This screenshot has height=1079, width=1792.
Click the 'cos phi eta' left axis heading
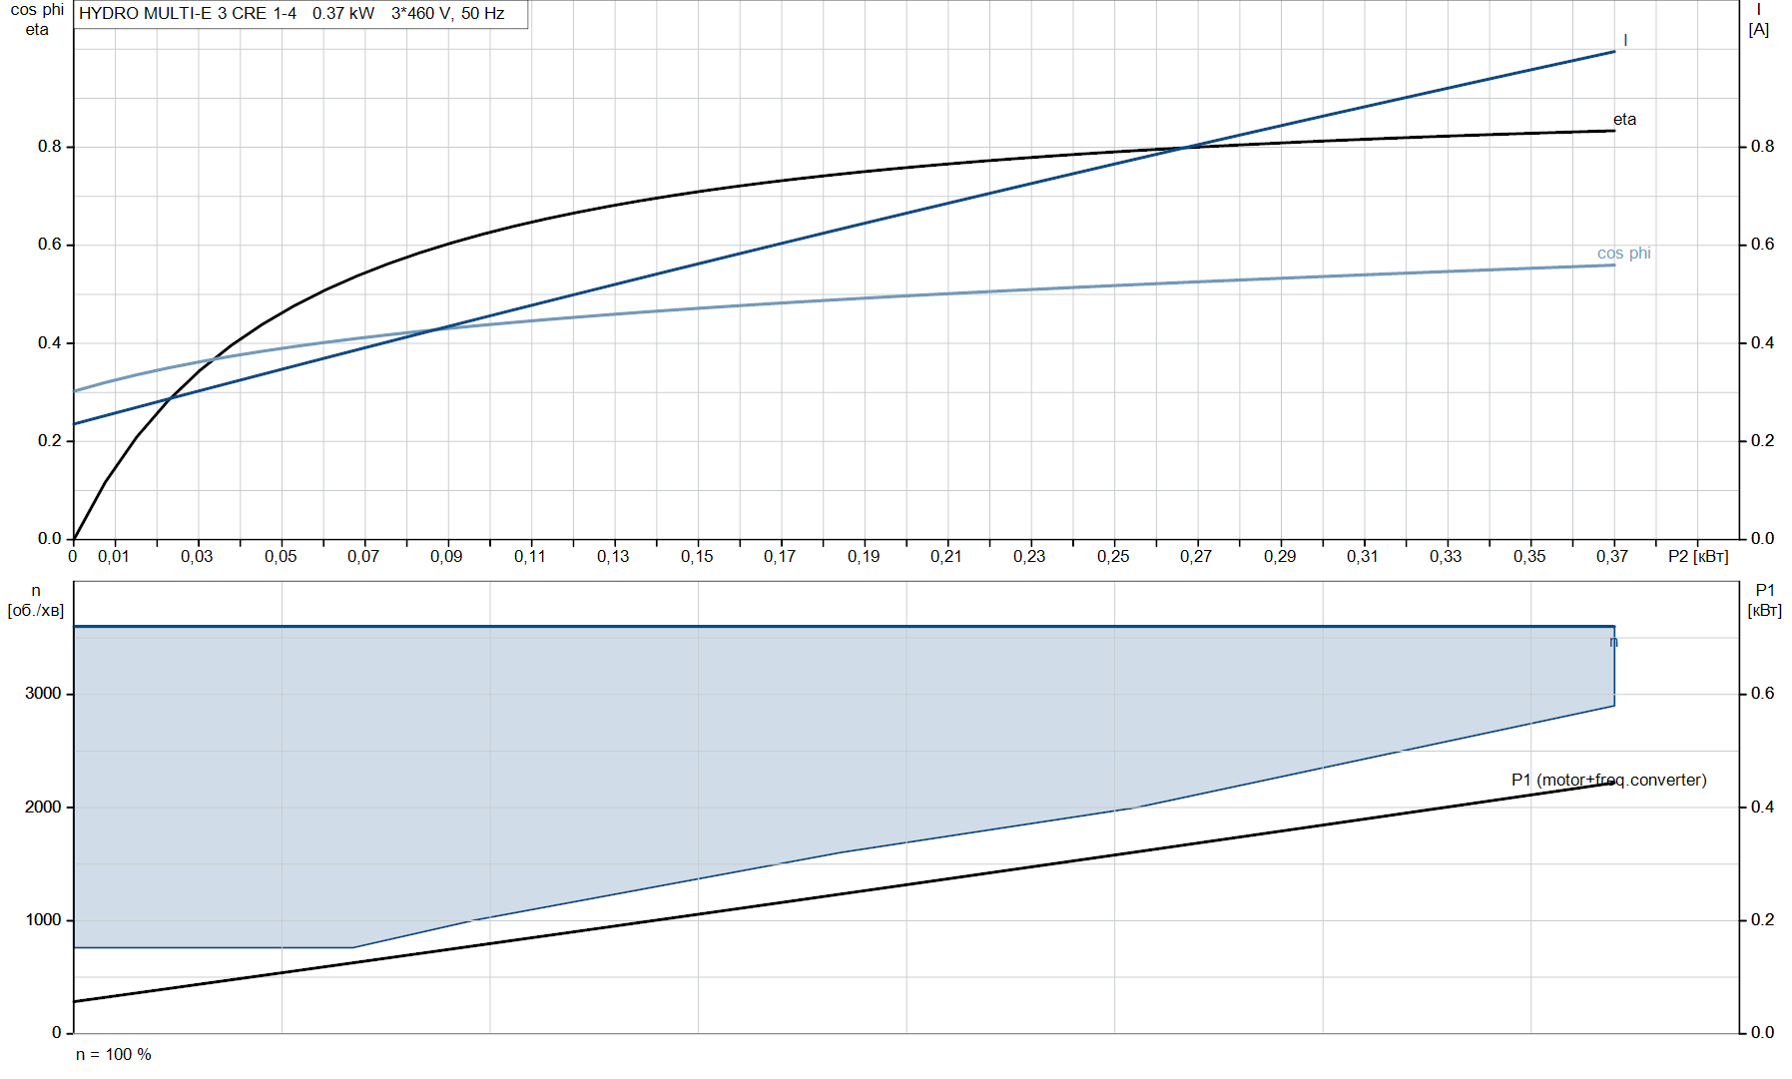[37, 20]
